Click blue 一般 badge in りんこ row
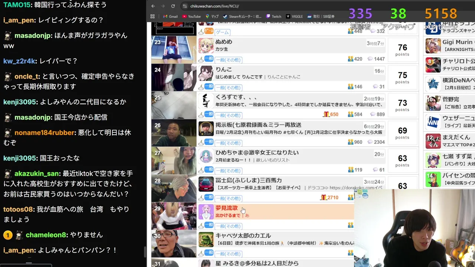 point(209,86)
